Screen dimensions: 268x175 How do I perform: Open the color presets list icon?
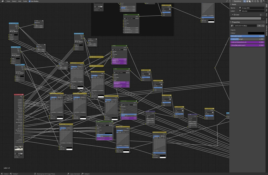click(261, 15)
